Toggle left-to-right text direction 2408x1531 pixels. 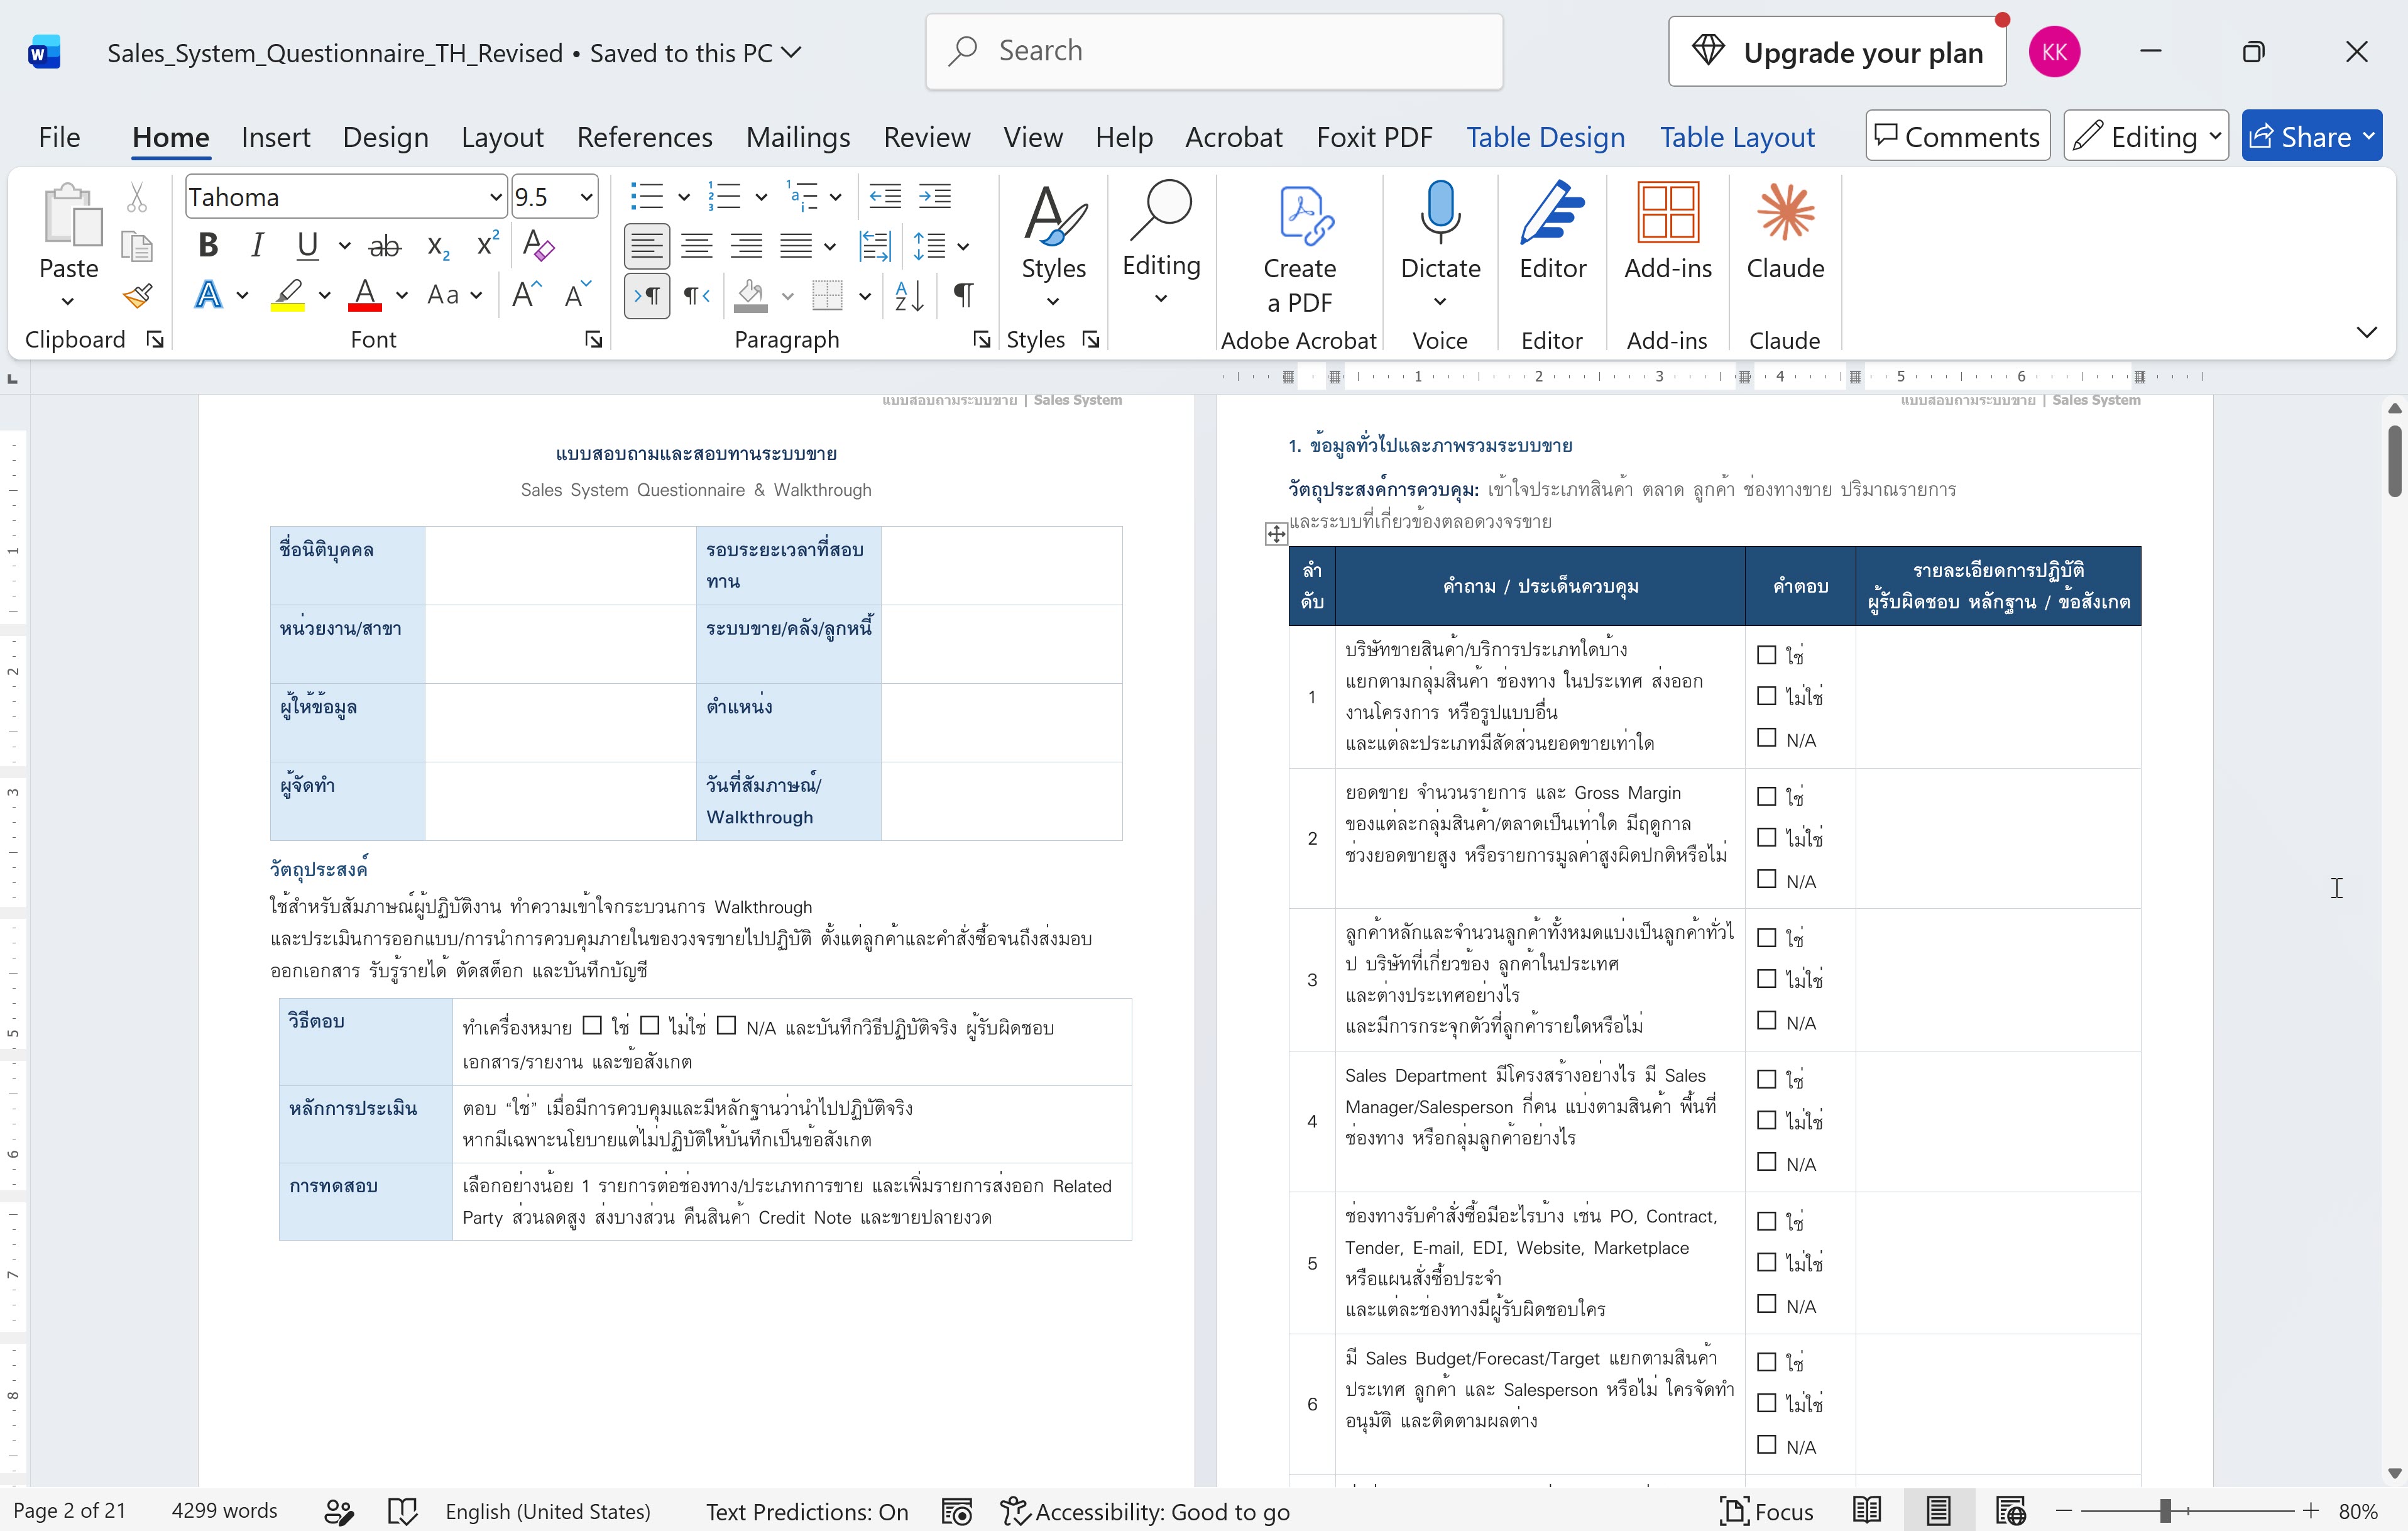point(647,296)
